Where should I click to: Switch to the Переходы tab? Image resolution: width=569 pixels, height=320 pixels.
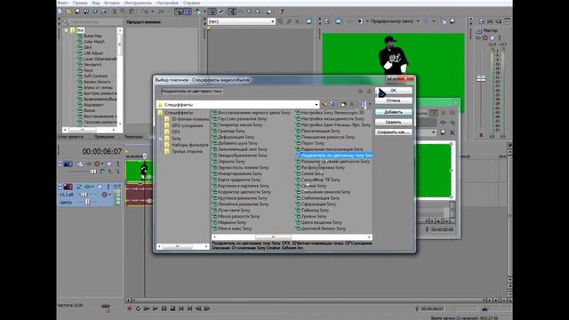(133, 137)
